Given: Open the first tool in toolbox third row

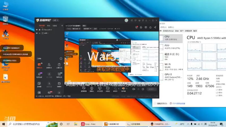Looking at the screenshot, I should click(39, 84).
